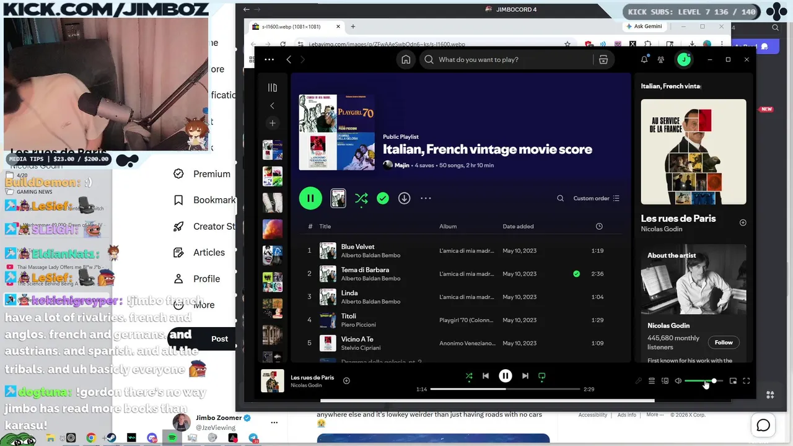Viewport: 793px width, 446px height.
Task: Open Bookmarks in the X sidebar
Action: tap(204, 200)
